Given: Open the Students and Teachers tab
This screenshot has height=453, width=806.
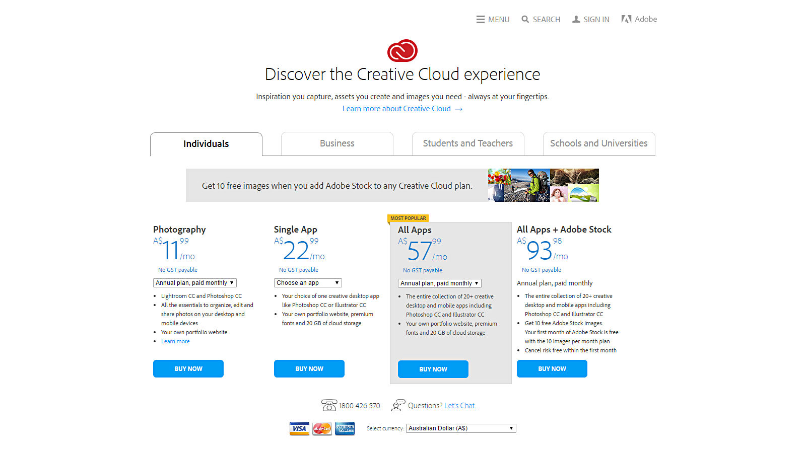Looking at the screenshot, I should (x=468, y=143).
